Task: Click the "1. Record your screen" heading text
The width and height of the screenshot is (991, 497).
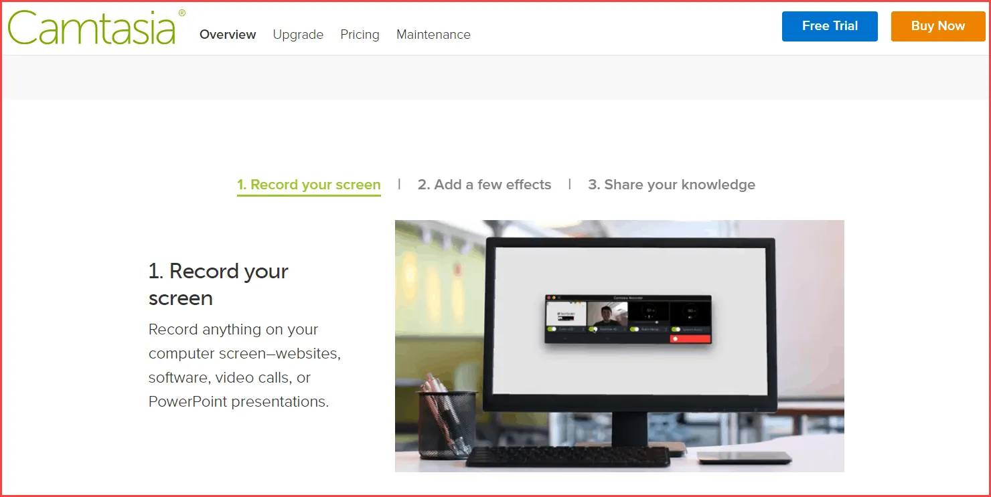Action: pos(218,284)
